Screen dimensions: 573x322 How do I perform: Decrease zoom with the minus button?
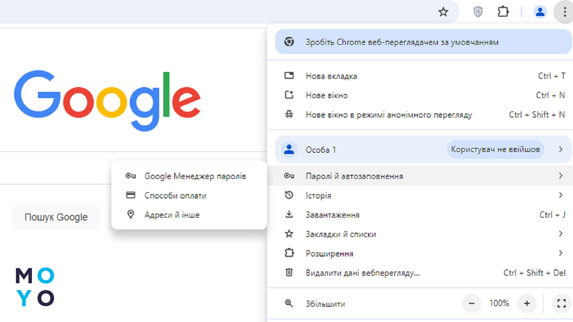[x=472, y=304]
